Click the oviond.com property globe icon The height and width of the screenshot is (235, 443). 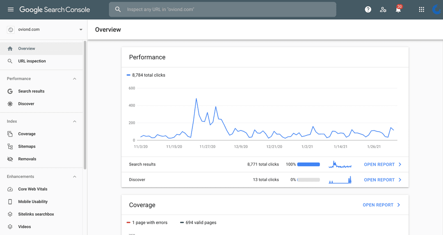pos(11,29)
